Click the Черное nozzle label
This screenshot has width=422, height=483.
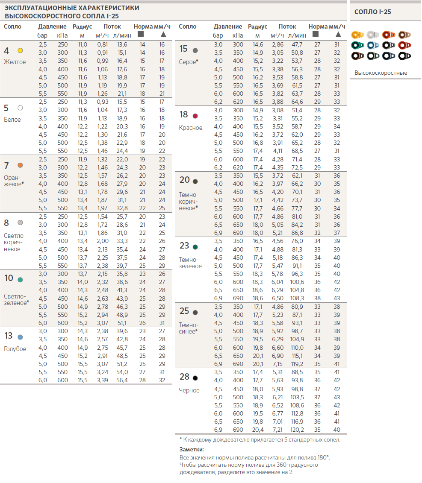pos(189,390)
